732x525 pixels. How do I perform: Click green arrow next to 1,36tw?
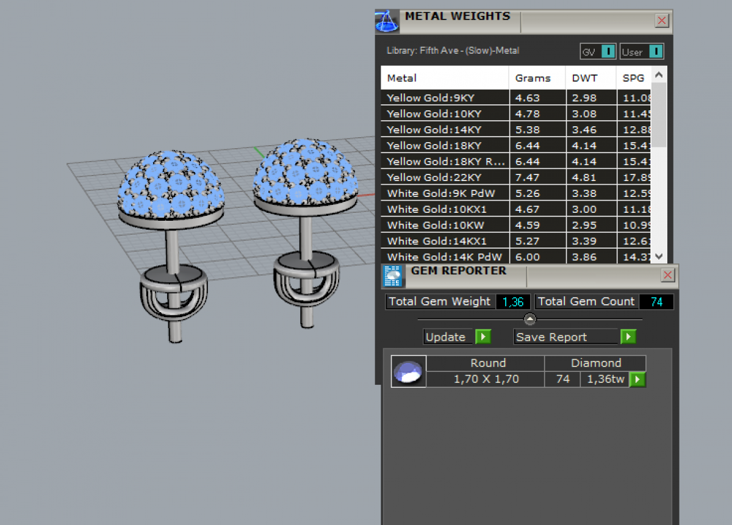637,379
